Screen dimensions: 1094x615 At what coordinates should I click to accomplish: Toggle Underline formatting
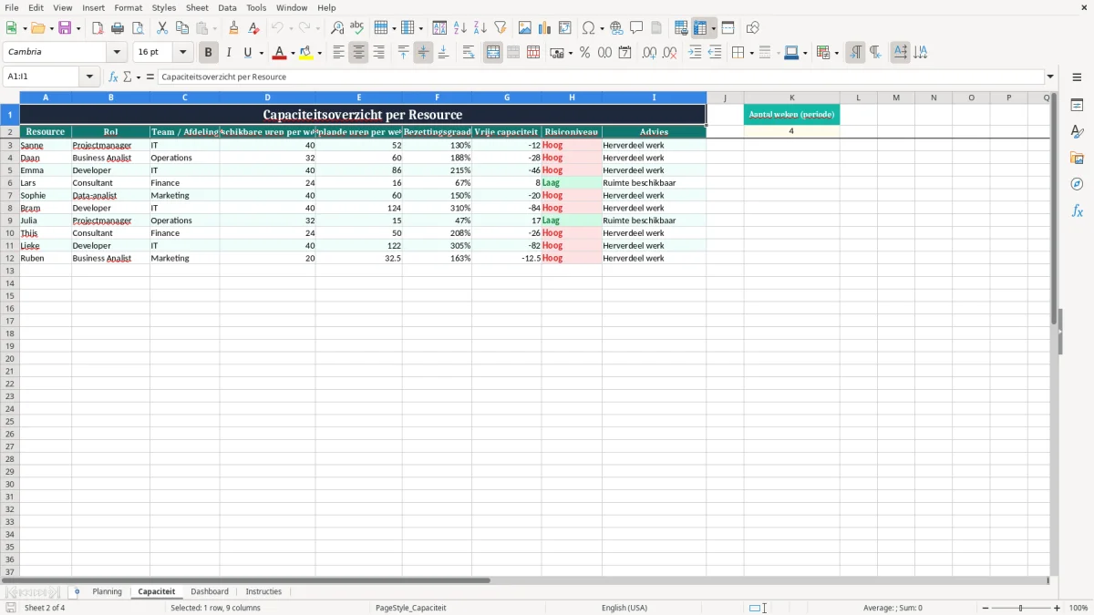pos(247,53)
